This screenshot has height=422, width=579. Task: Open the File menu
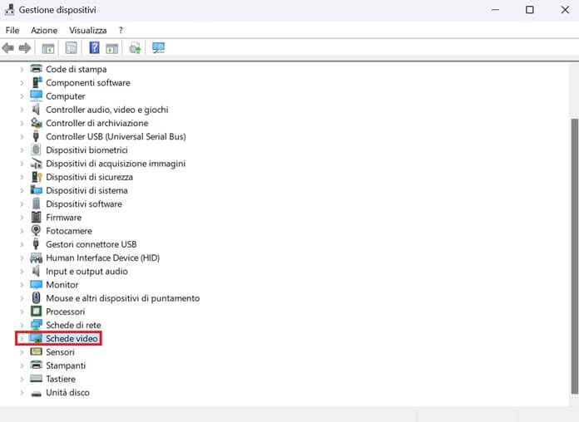coord(12,30)
